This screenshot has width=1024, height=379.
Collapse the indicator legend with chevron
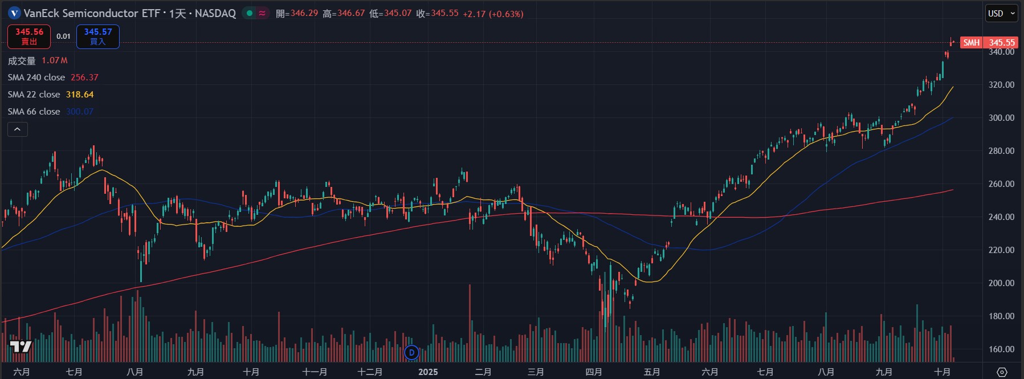17,129
